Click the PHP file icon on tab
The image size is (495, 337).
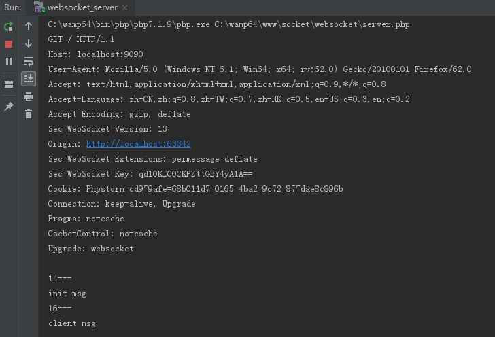(39, 7)
